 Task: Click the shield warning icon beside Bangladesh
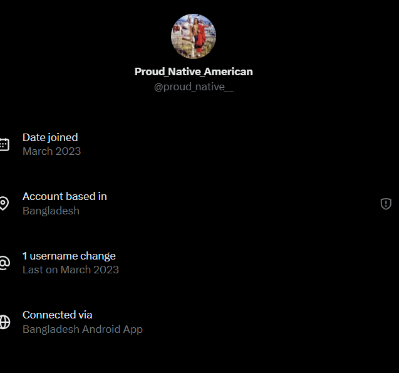[386, 204]
